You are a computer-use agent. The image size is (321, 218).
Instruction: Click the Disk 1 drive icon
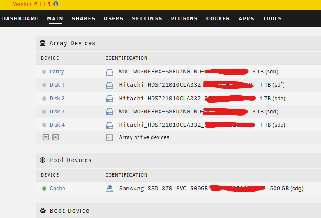[109, 85]
